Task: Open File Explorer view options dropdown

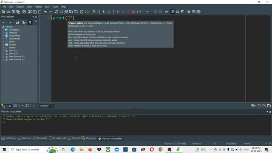Action: pyautogui.click(x=24, y=23)
